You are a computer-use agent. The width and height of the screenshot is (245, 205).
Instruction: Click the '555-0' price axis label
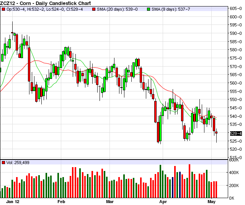(x=236, y=91)
